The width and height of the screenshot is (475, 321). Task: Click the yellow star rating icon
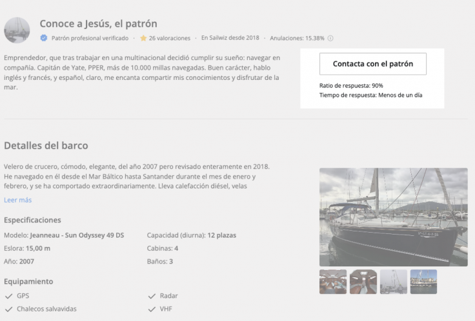pos(143,38)
